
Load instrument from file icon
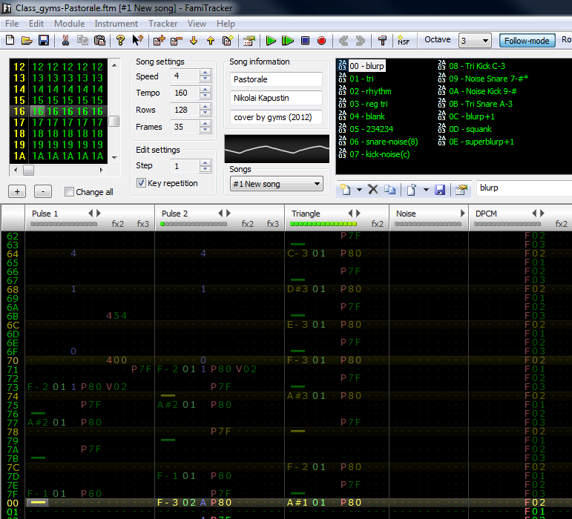412,190
